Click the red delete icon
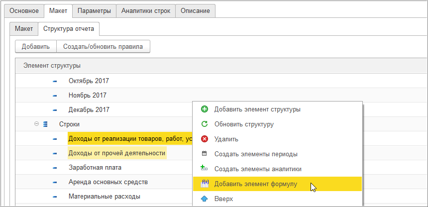This screenshot has width=428, height=207. click(x=204, y=139)
